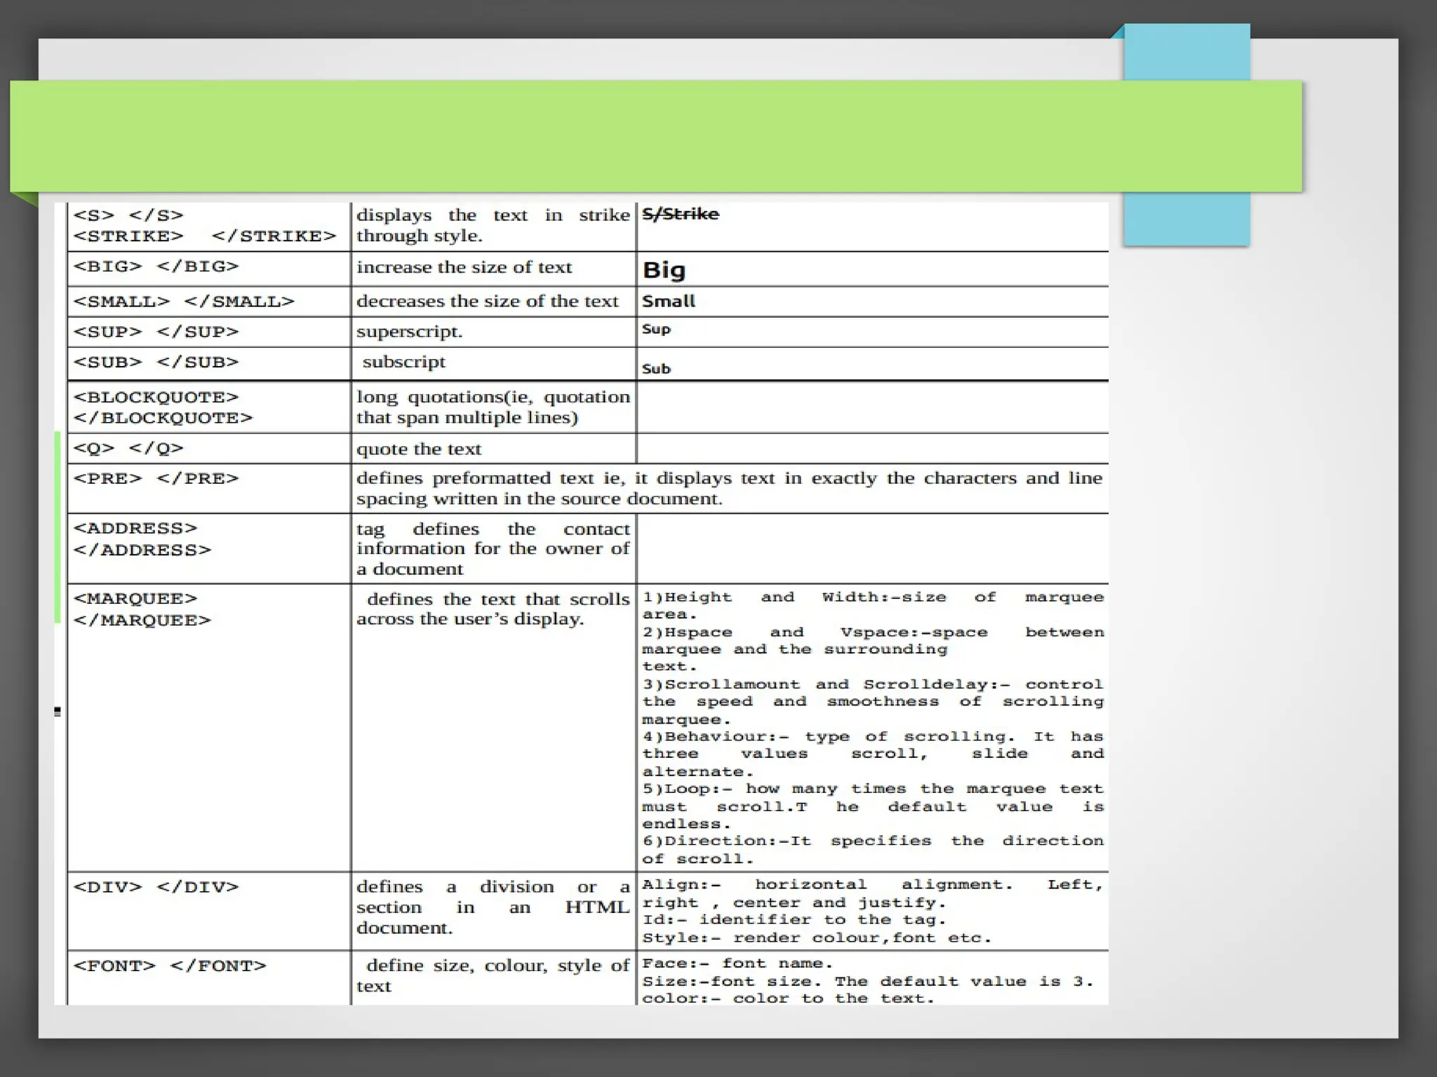Click the <FONT> </FONT> tag cell

coord(169,966)
